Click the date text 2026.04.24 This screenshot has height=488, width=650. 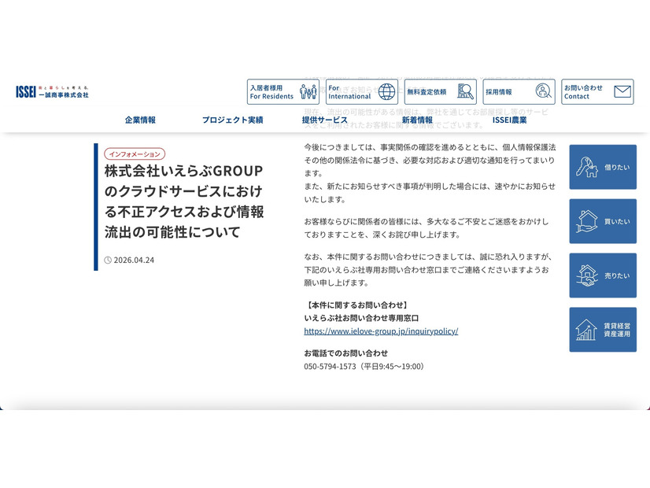[x=134, y=260]
